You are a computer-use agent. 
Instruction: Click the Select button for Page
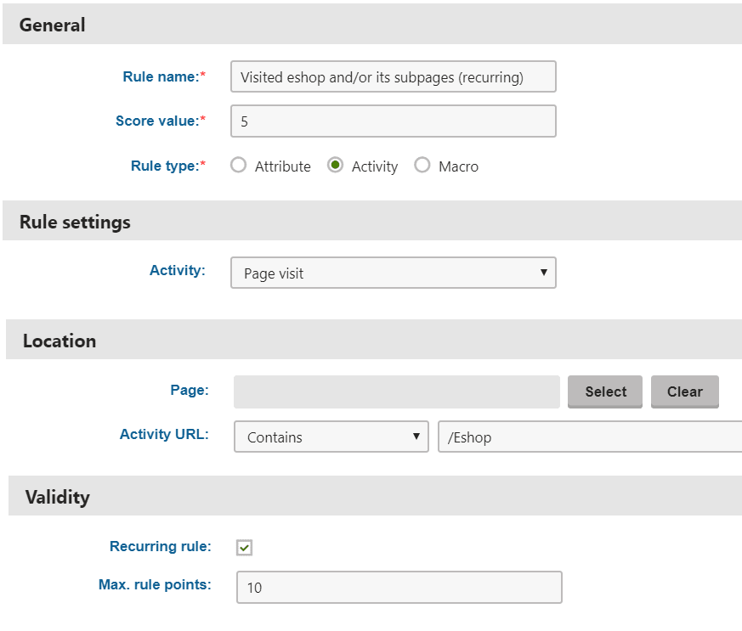pyautogui.click(x=605, y=392)
